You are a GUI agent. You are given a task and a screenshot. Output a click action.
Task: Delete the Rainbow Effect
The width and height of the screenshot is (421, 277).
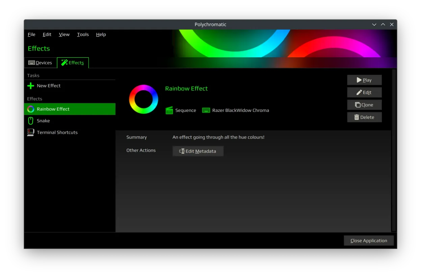click(364, 117)
